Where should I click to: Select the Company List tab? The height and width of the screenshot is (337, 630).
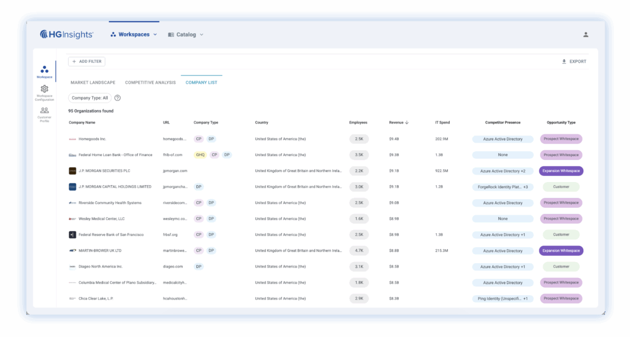click(201, 82)
